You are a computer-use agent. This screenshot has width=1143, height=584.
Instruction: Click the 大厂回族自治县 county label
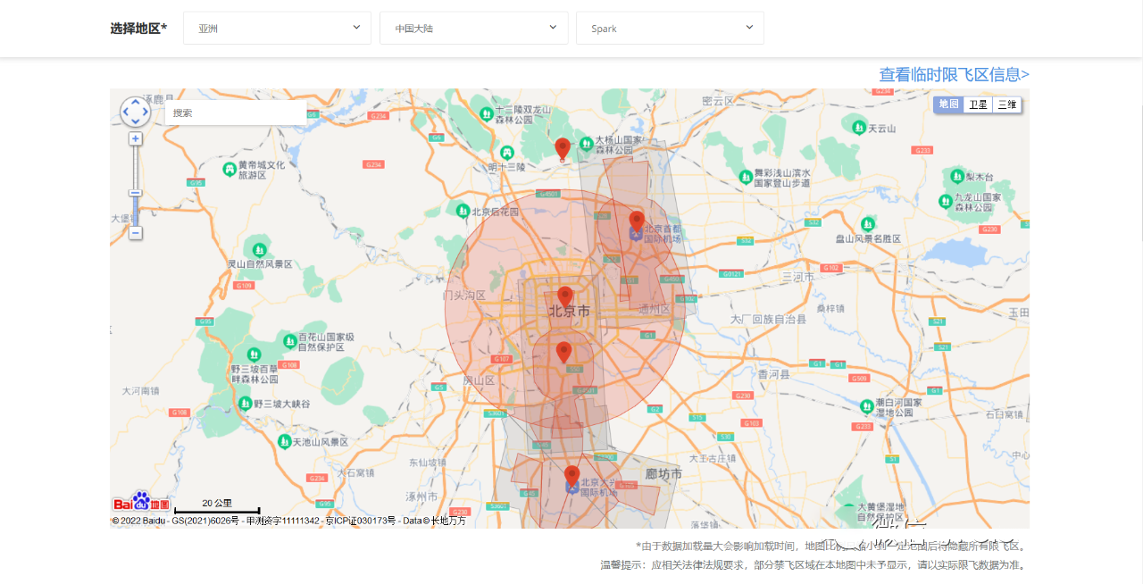[x=768, y=319]
